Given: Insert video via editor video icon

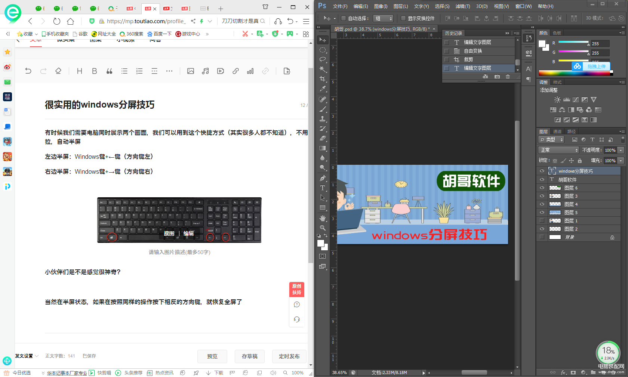Looking at the screenshot, I should click(221, 71).
